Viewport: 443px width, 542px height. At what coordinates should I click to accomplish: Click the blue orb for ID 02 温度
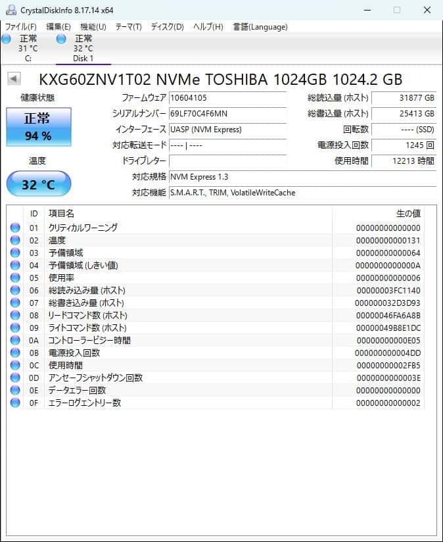click(15, 240)
